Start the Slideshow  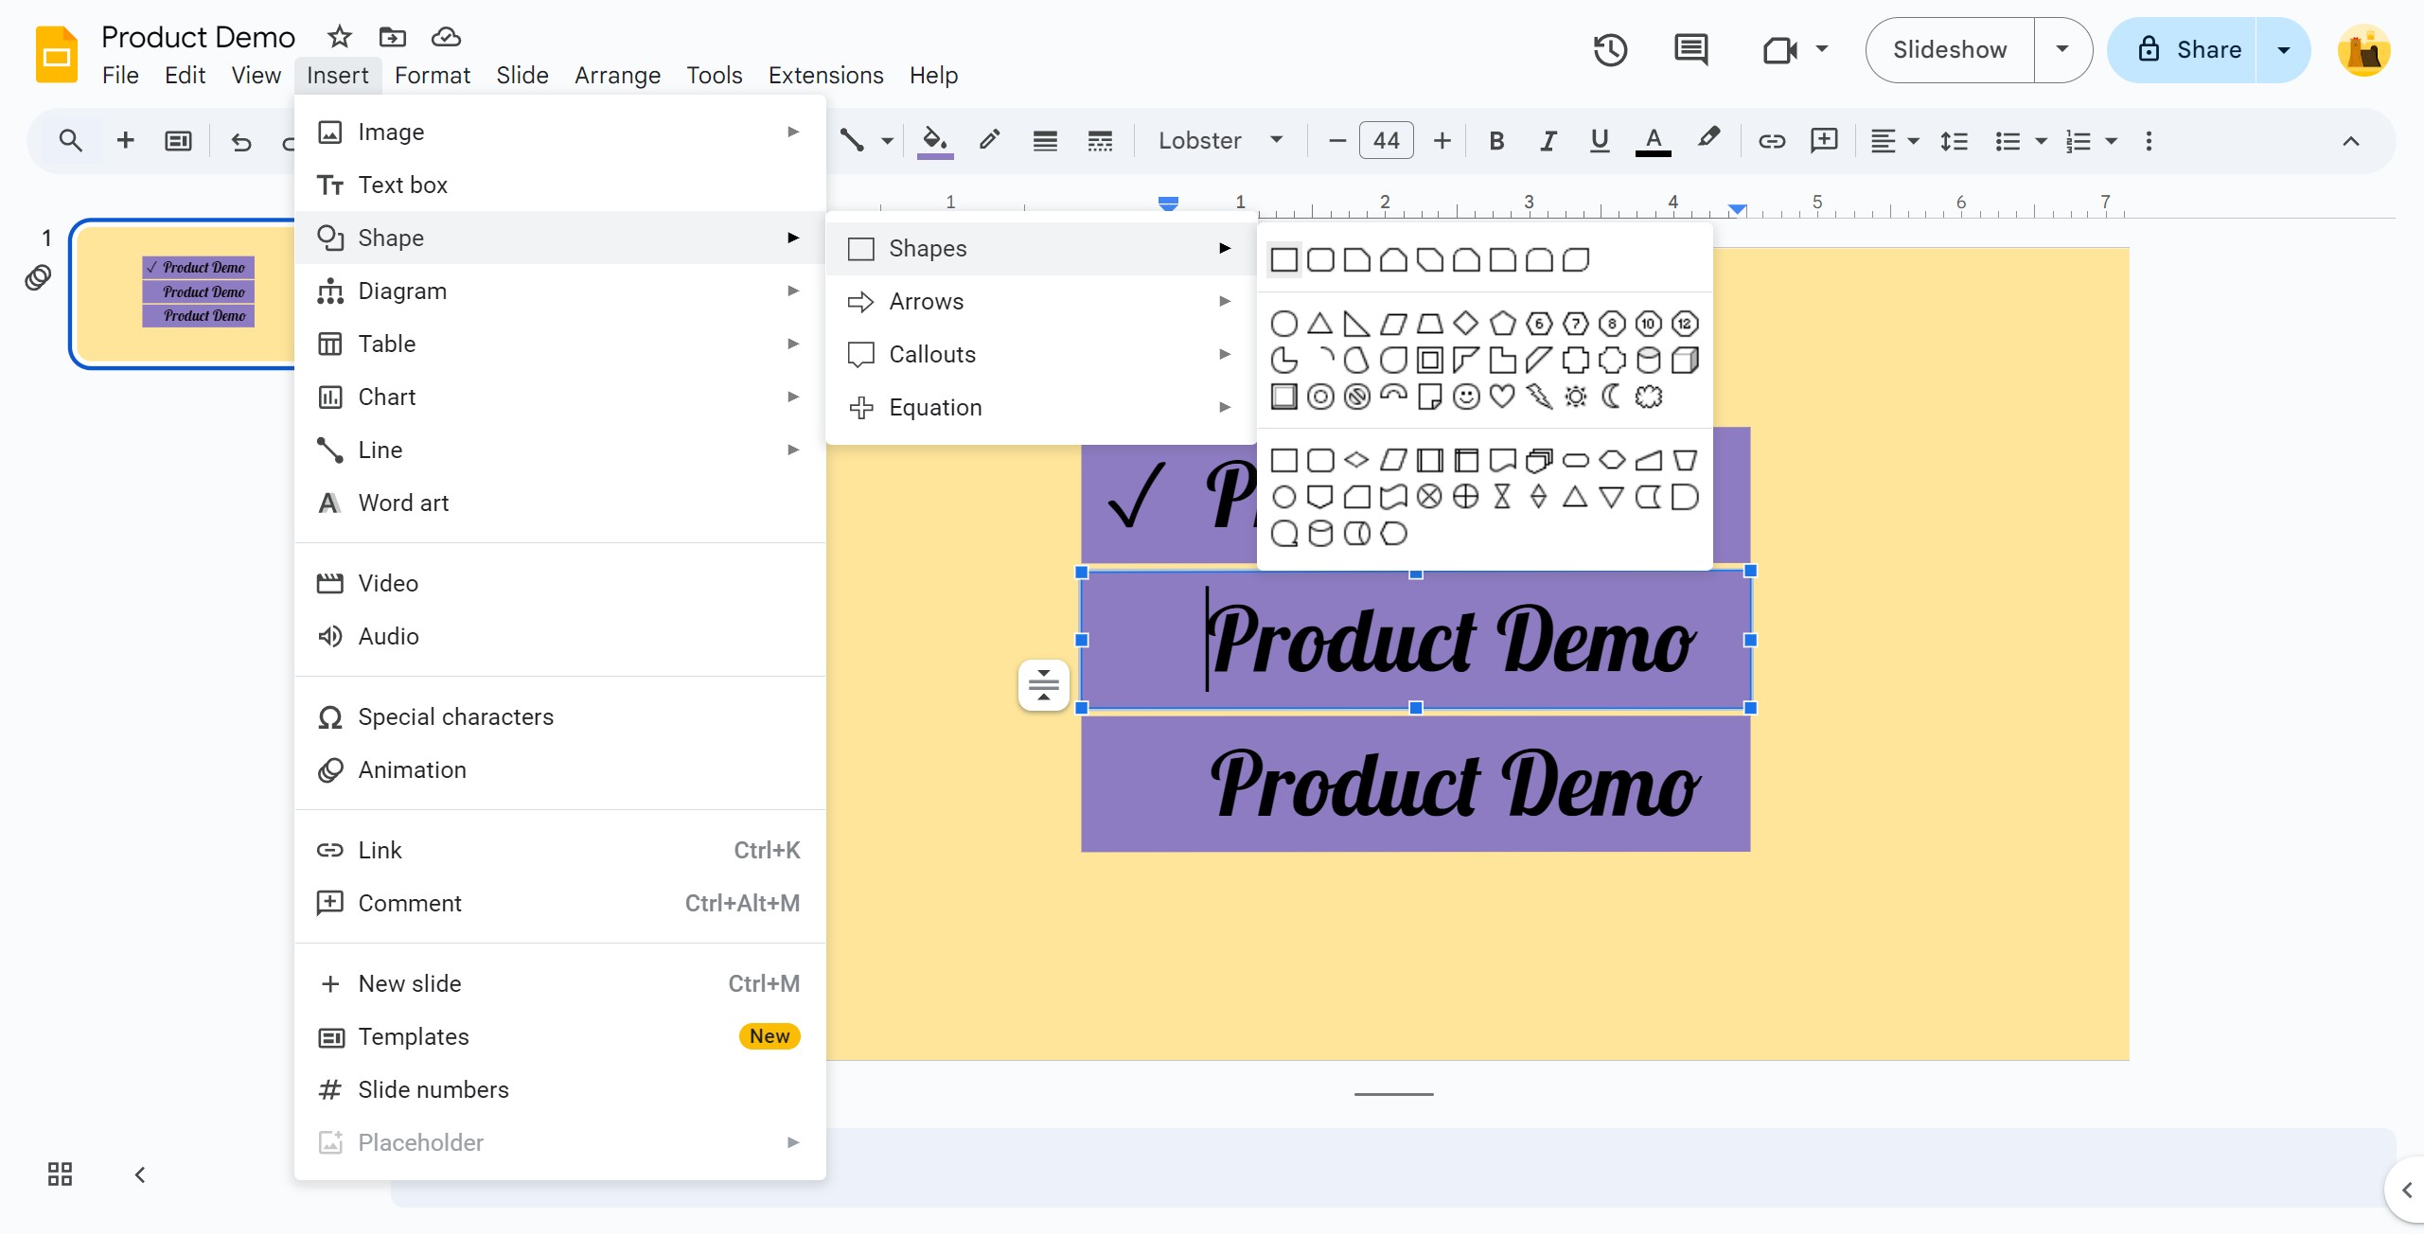[1950, 49]
